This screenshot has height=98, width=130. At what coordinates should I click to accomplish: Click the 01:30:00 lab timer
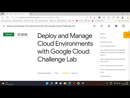(x=22, y=35)
